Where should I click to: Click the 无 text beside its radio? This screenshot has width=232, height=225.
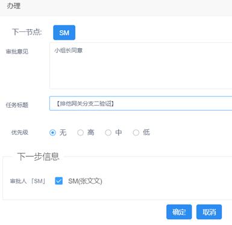(63, 132)
